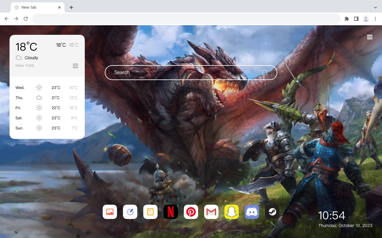Click the Wednesday sunny forecast icon

pos(39,87)
